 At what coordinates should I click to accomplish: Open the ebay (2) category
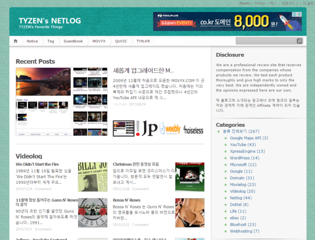pyautogui.click(x=238, y=218)
